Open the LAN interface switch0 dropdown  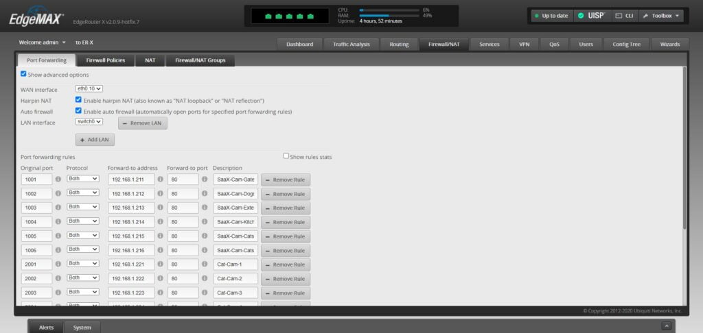coord(89,121)
